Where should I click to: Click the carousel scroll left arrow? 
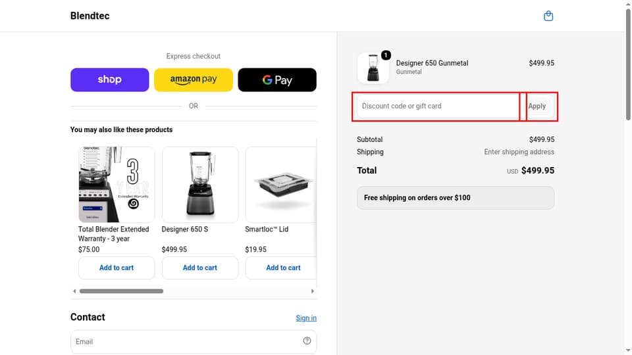pyautogui.click(x=74, y=291)
